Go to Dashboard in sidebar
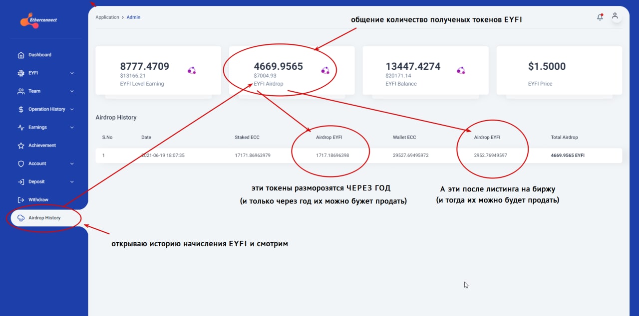The image size is (639, 316). [x=40, y=55]
